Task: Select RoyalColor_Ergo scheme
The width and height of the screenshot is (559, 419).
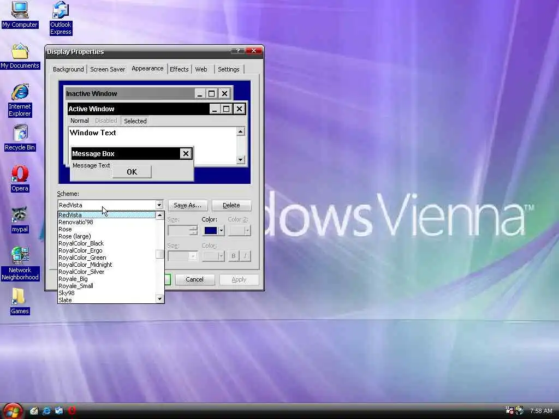Action: [106, 250]
